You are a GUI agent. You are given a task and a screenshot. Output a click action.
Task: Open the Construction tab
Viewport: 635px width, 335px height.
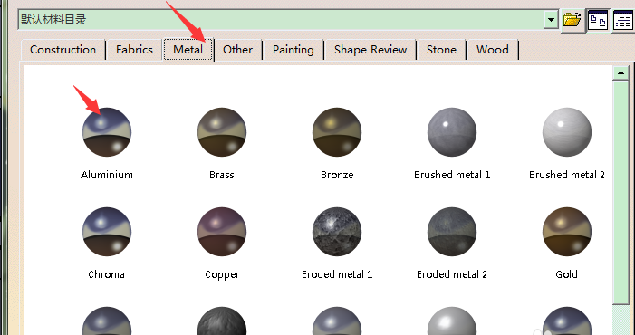point(63,50)
